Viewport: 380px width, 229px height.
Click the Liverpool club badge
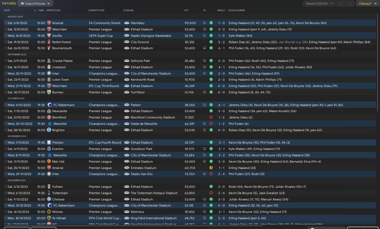49,67
